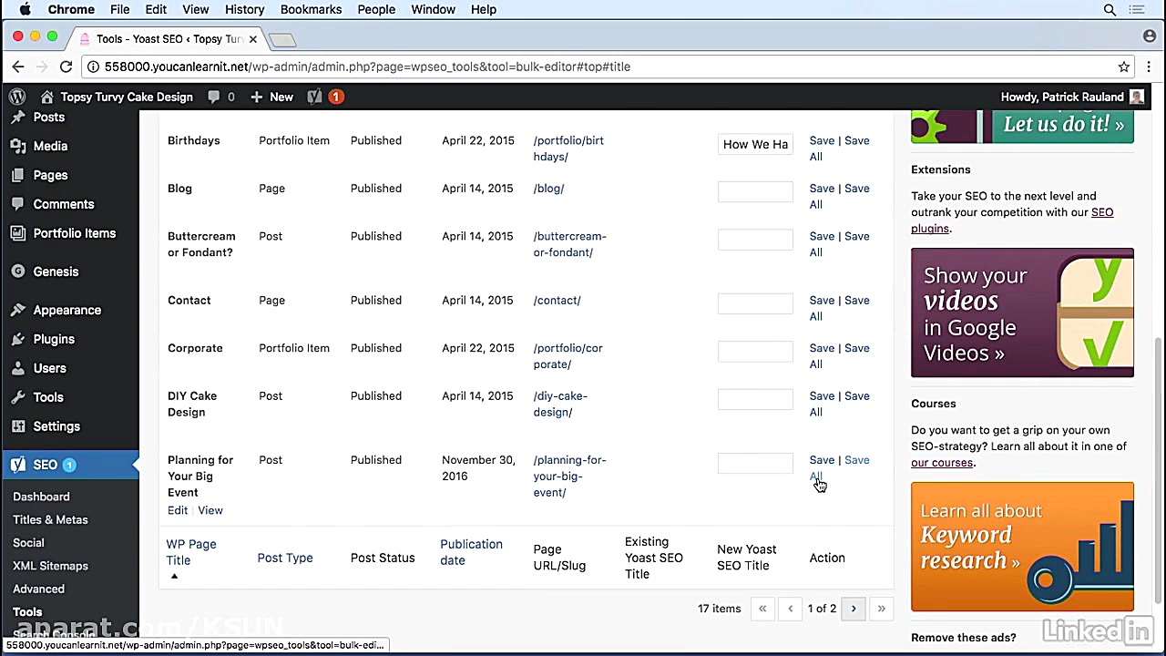Edit SEO title field for Birthdays
Viewport: 1166px width, 656px height.
pos(755,144)
